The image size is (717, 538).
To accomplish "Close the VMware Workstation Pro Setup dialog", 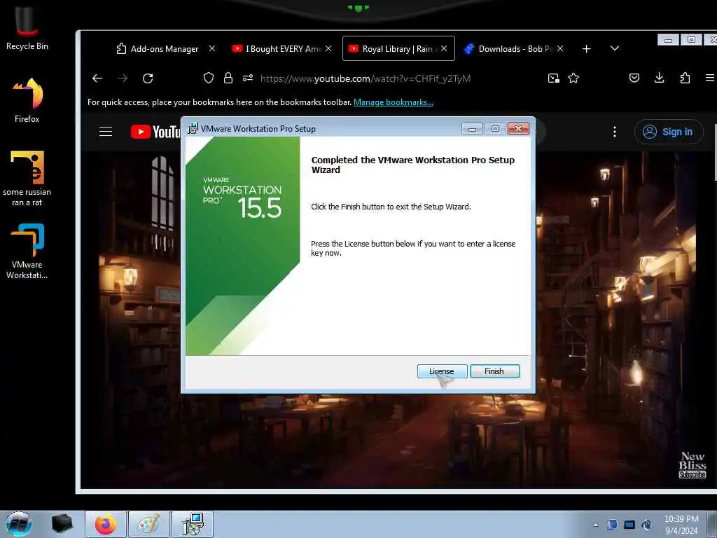I will pos(519,129).
